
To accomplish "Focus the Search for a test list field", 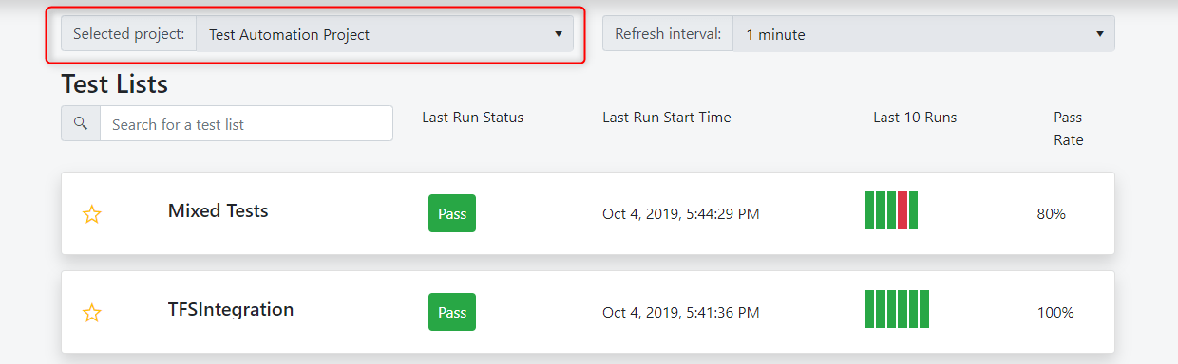I will pos(246,123).
